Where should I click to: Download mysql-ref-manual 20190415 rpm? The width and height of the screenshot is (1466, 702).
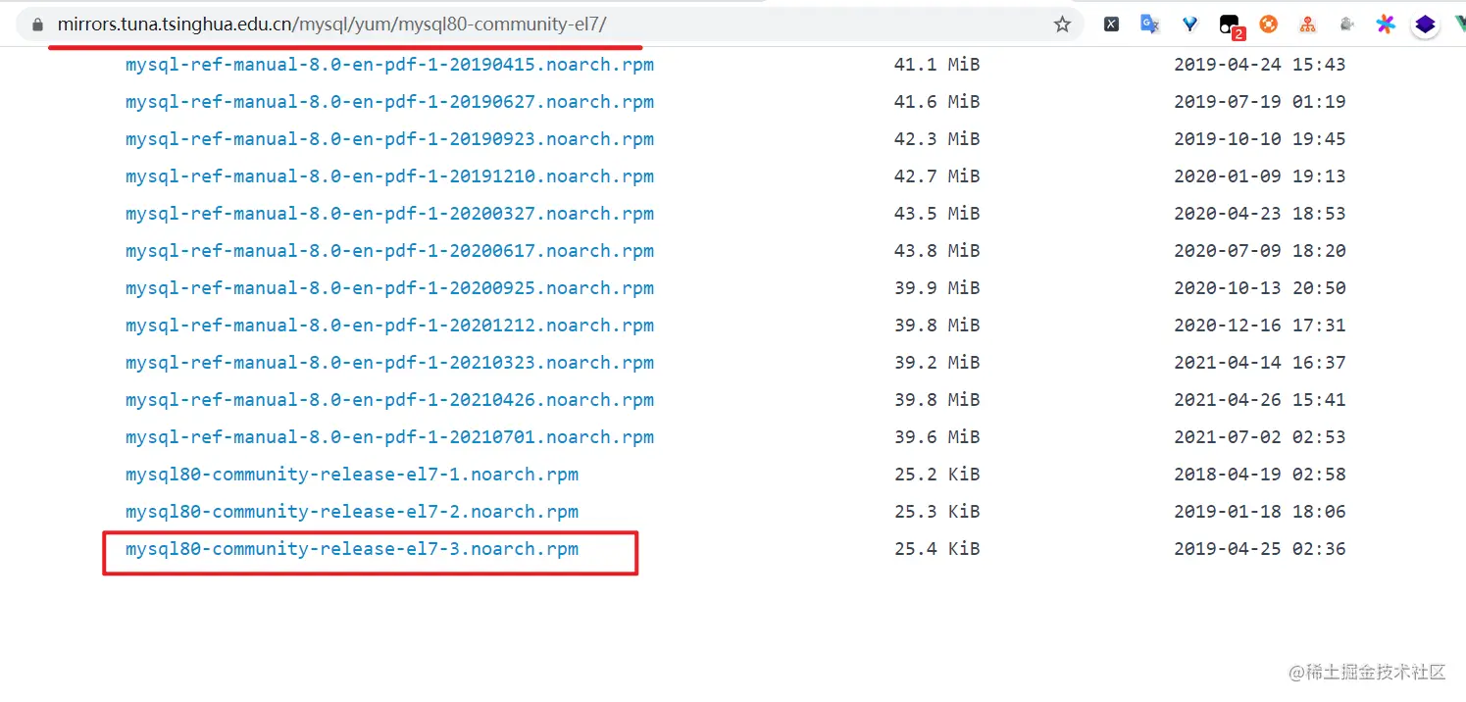pos(389,65)
